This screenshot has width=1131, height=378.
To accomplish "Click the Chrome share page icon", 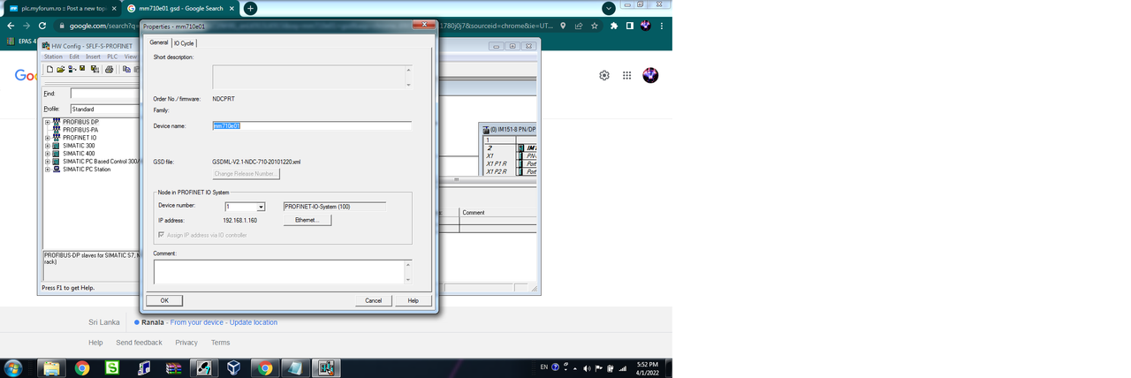I will 579,26.
